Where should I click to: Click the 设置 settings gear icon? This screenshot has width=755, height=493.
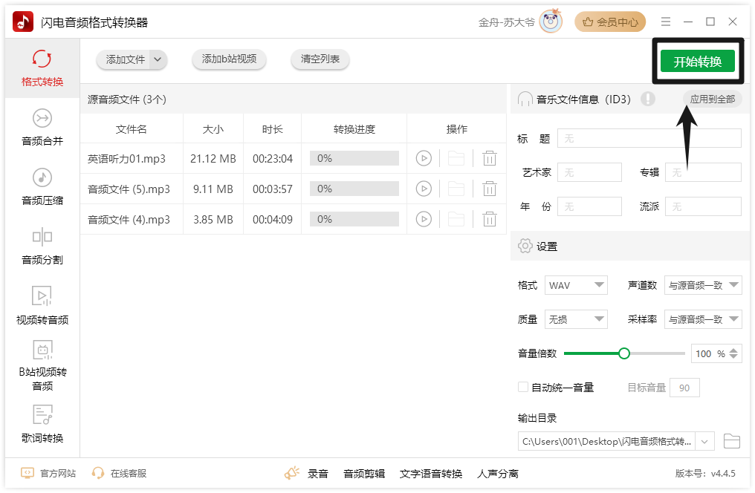pyautogui.click(x=525, y=246)
